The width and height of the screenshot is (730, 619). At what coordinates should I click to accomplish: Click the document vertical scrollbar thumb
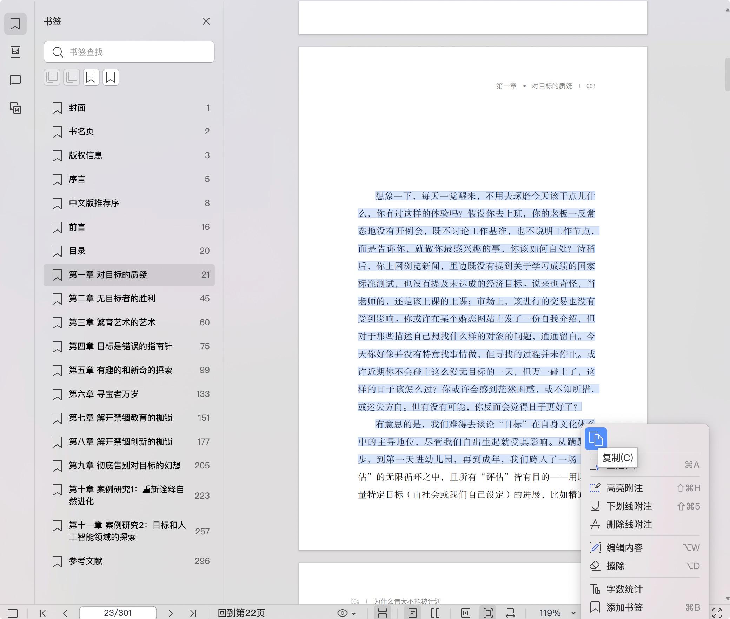727,74
